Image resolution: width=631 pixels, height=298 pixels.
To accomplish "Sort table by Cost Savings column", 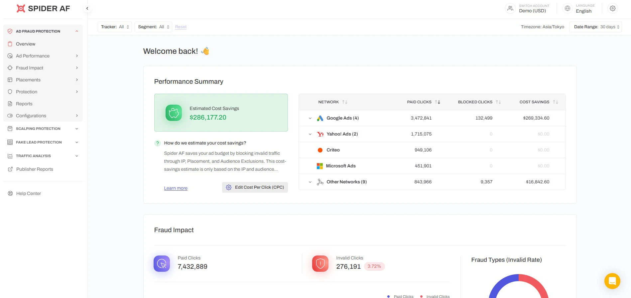I will [x=555, y=102].
